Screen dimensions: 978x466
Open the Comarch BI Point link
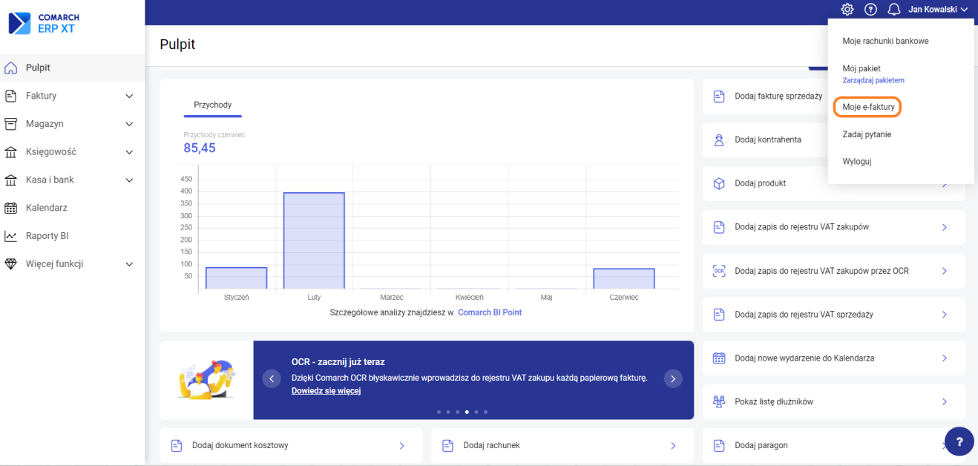(x=489, y=312)
